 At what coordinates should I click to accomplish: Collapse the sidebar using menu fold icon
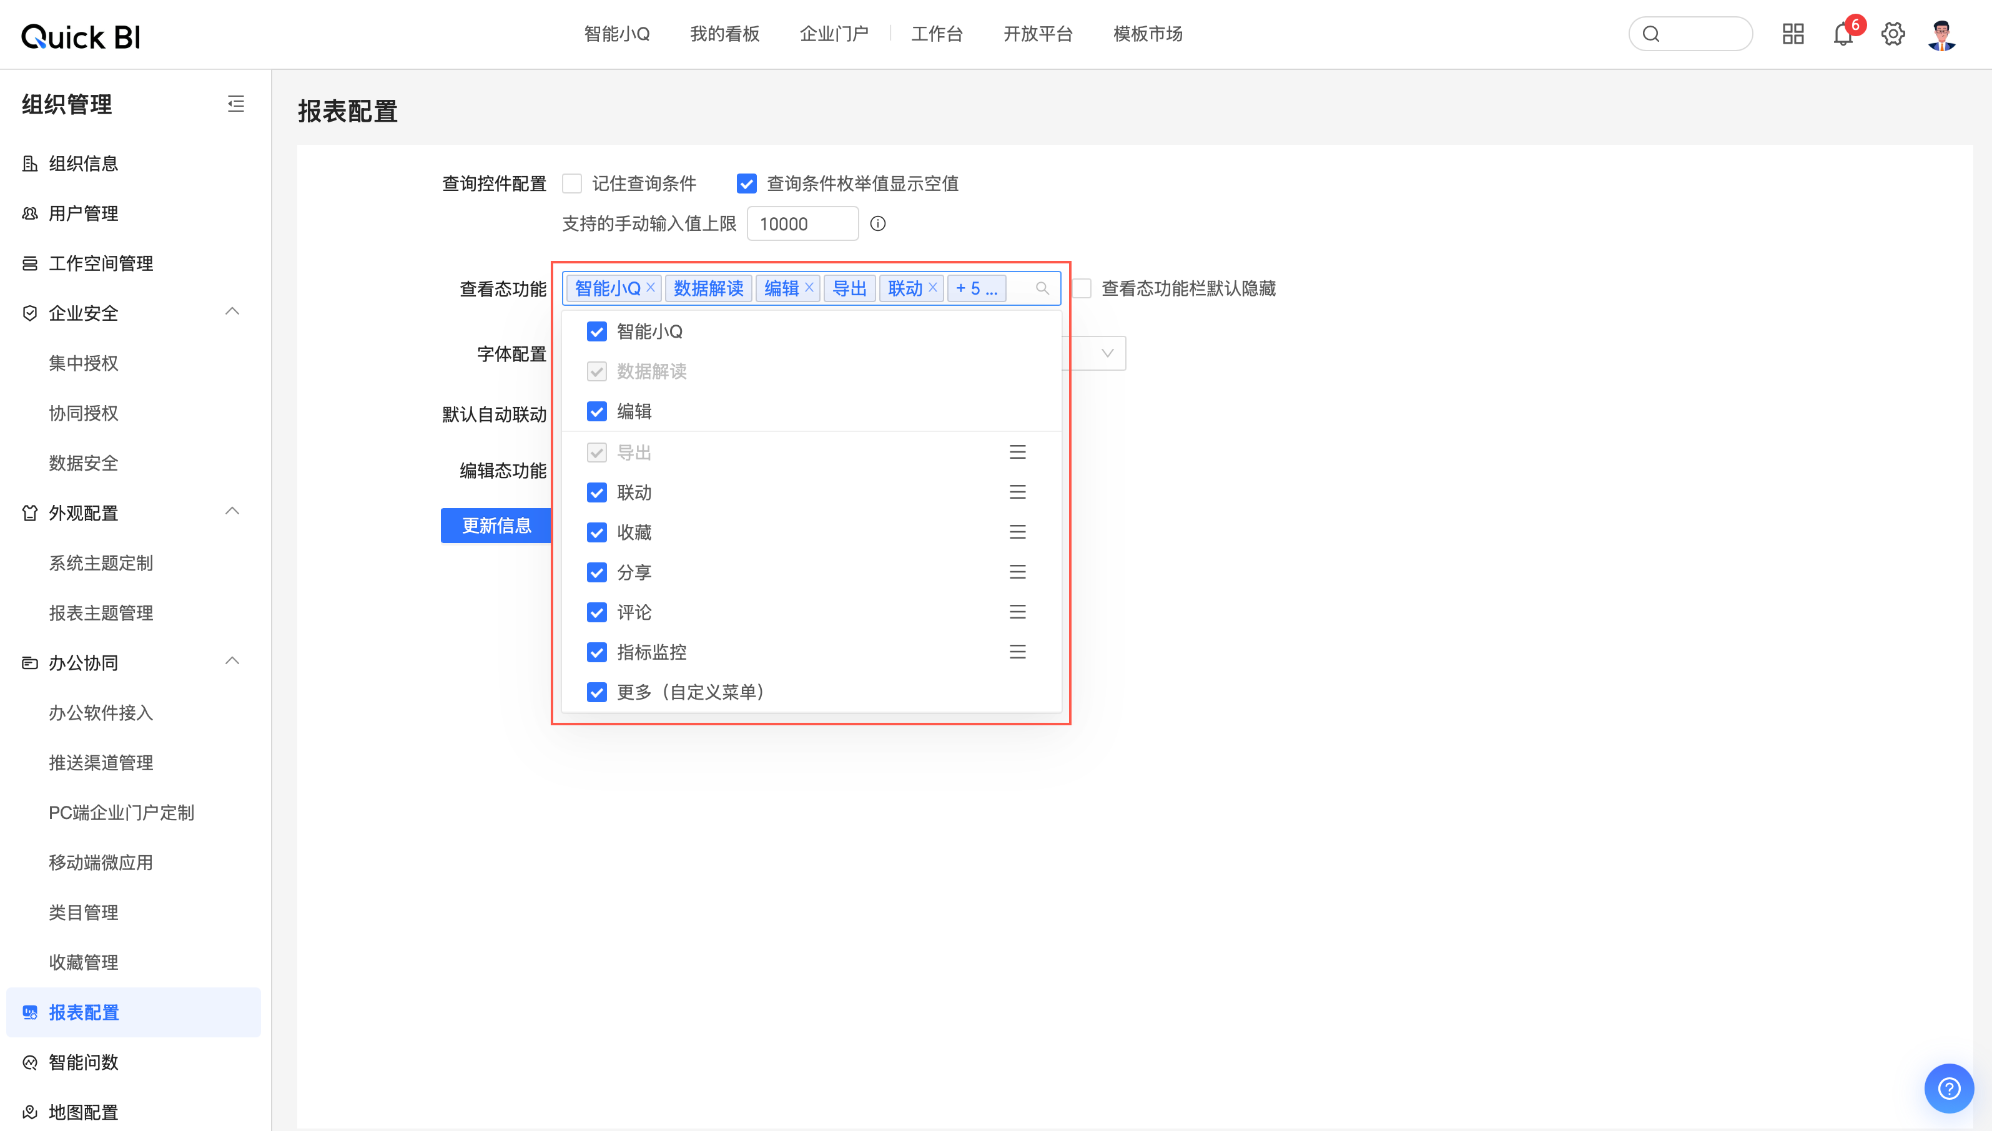236,104
